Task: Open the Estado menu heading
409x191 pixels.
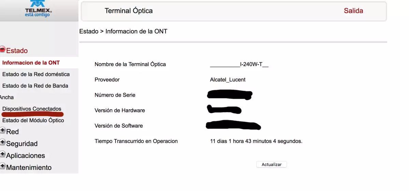Action: coord(17,51)
